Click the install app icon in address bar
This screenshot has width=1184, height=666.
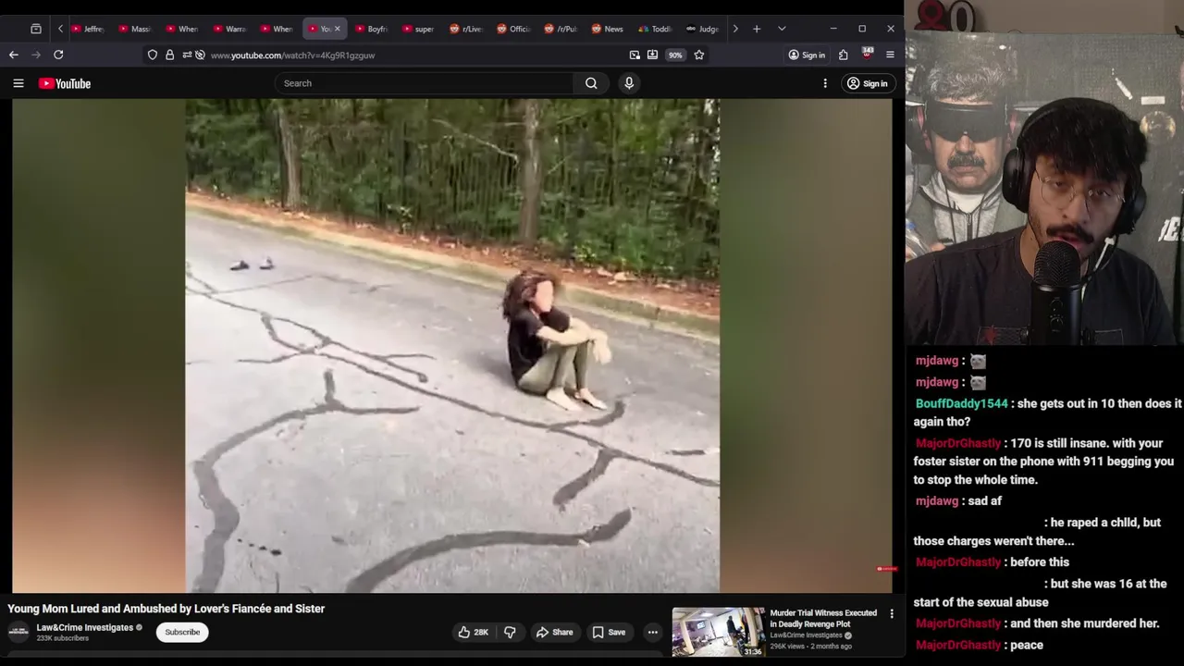[652, 55]
